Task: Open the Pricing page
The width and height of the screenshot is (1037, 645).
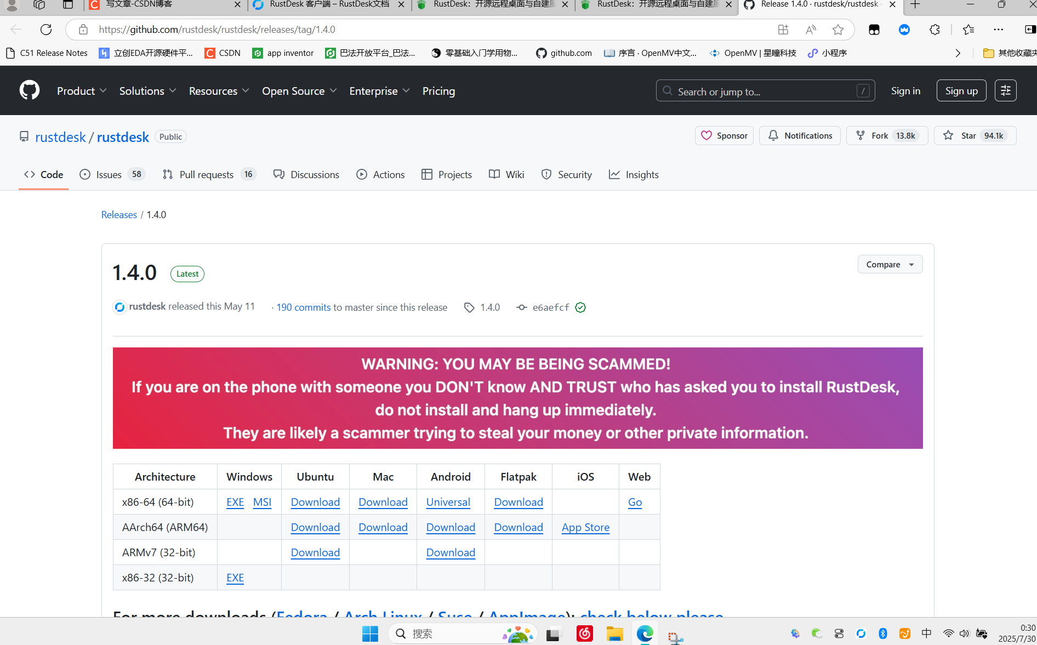Action: [x=438, y=91]
